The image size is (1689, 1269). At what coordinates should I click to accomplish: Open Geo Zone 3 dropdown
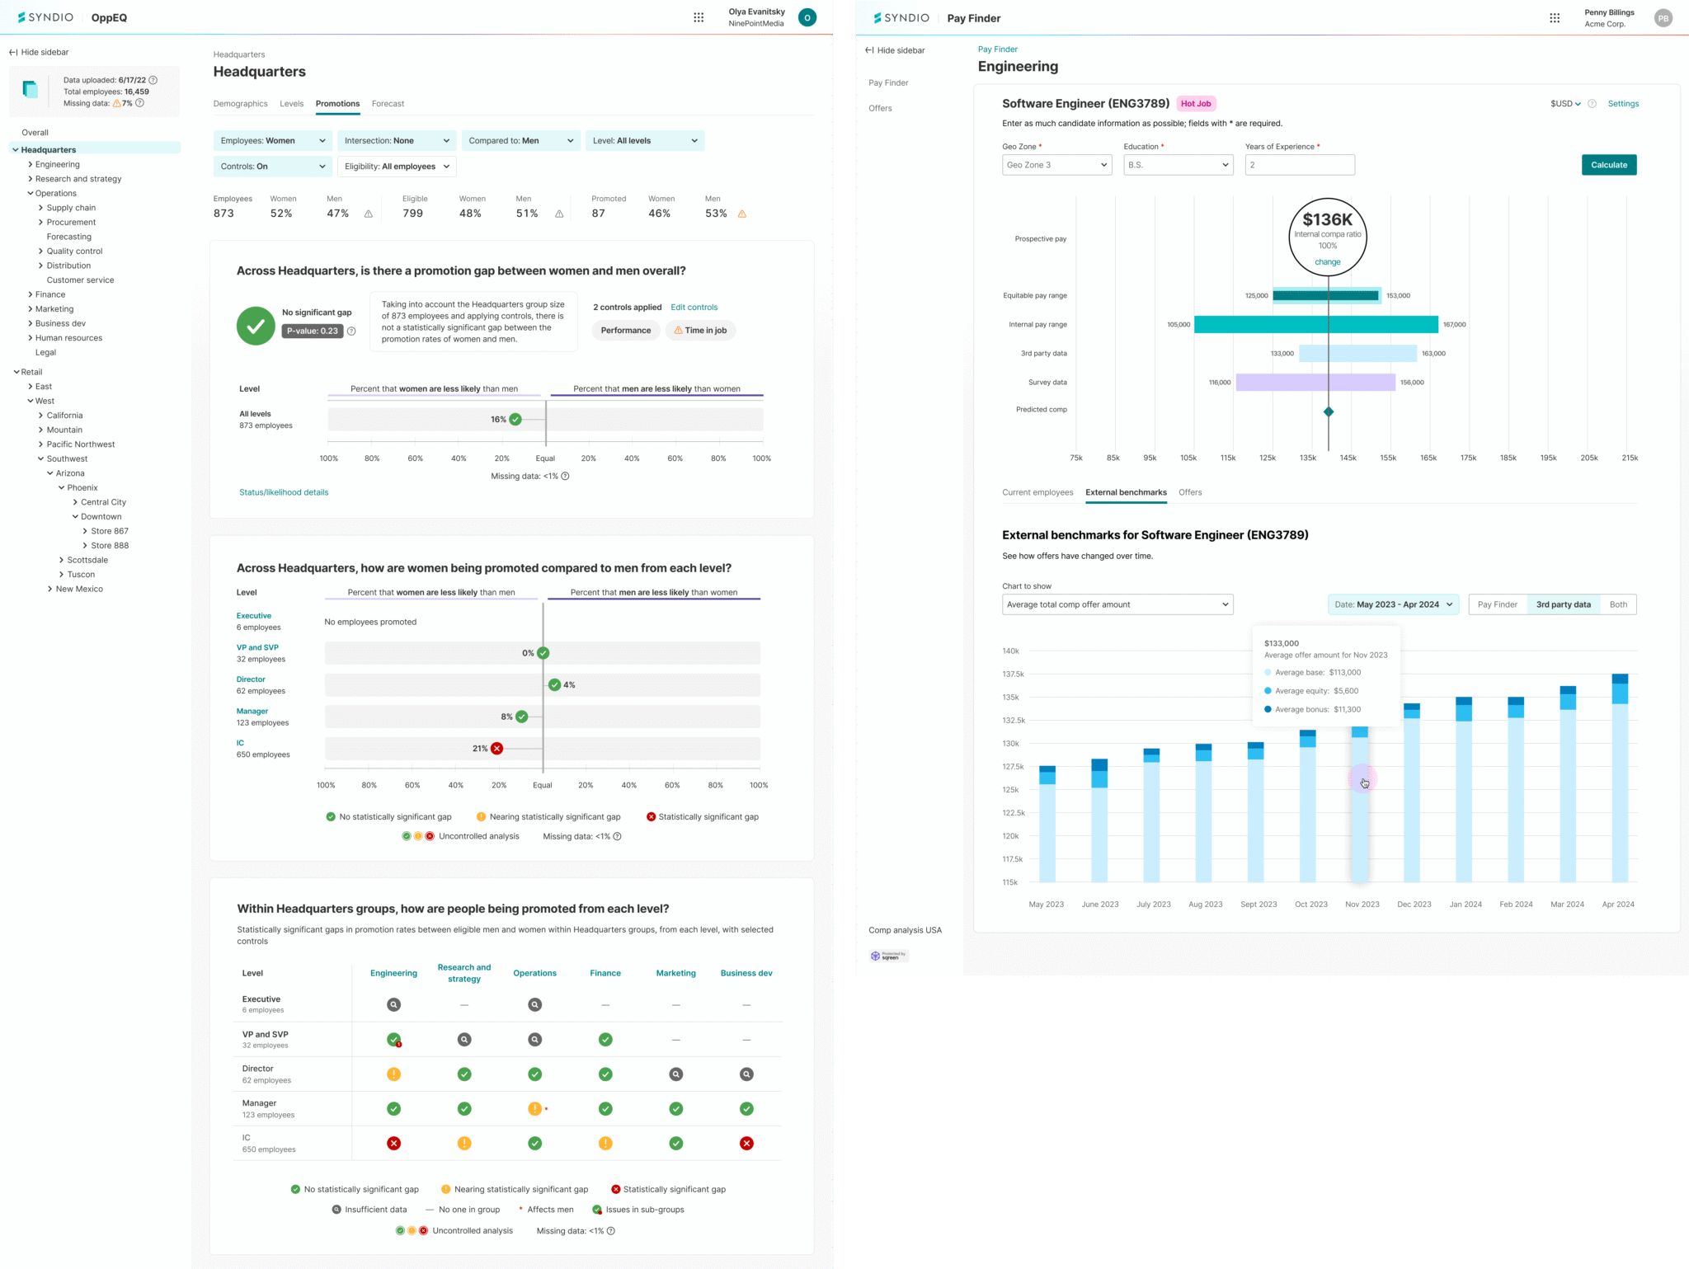(x=1056, y=165)
